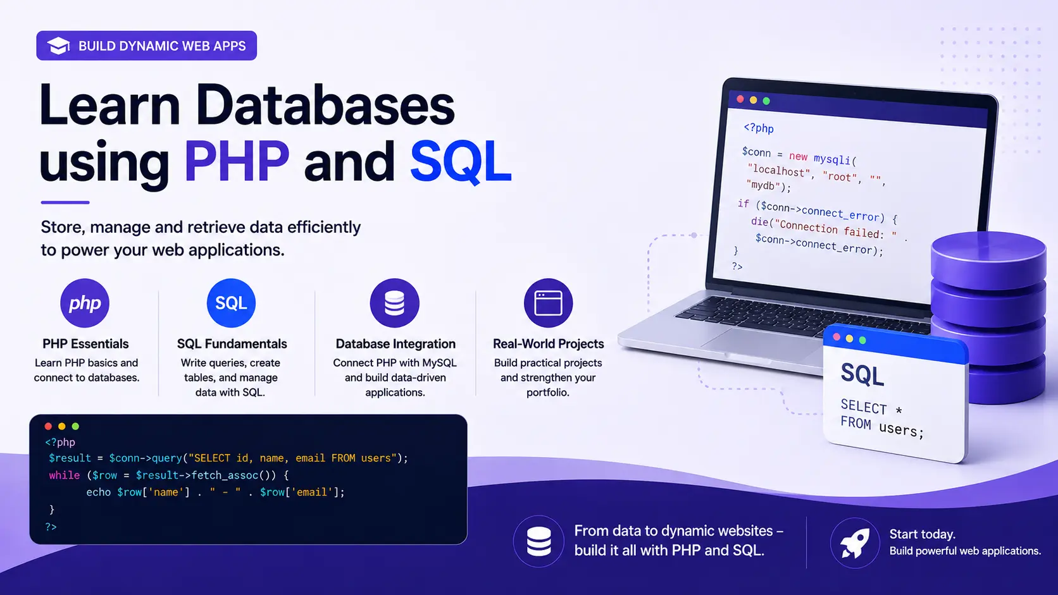Click 'Connect PHP with MySQL' description text
Image resolution: width=1058 pixels, height=595 pixels.
[x=395, y=377]
